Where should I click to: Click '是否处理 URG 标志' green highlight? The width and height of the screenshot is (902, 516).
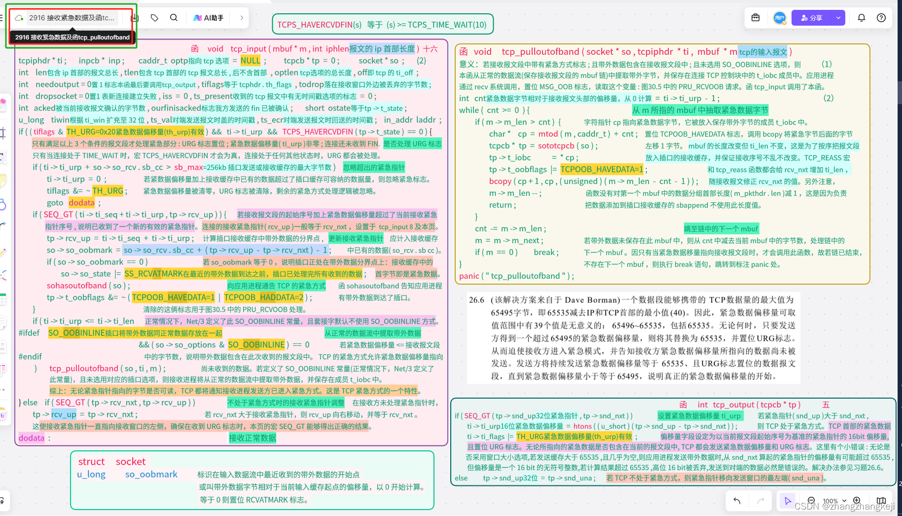[x=412, y=144]
